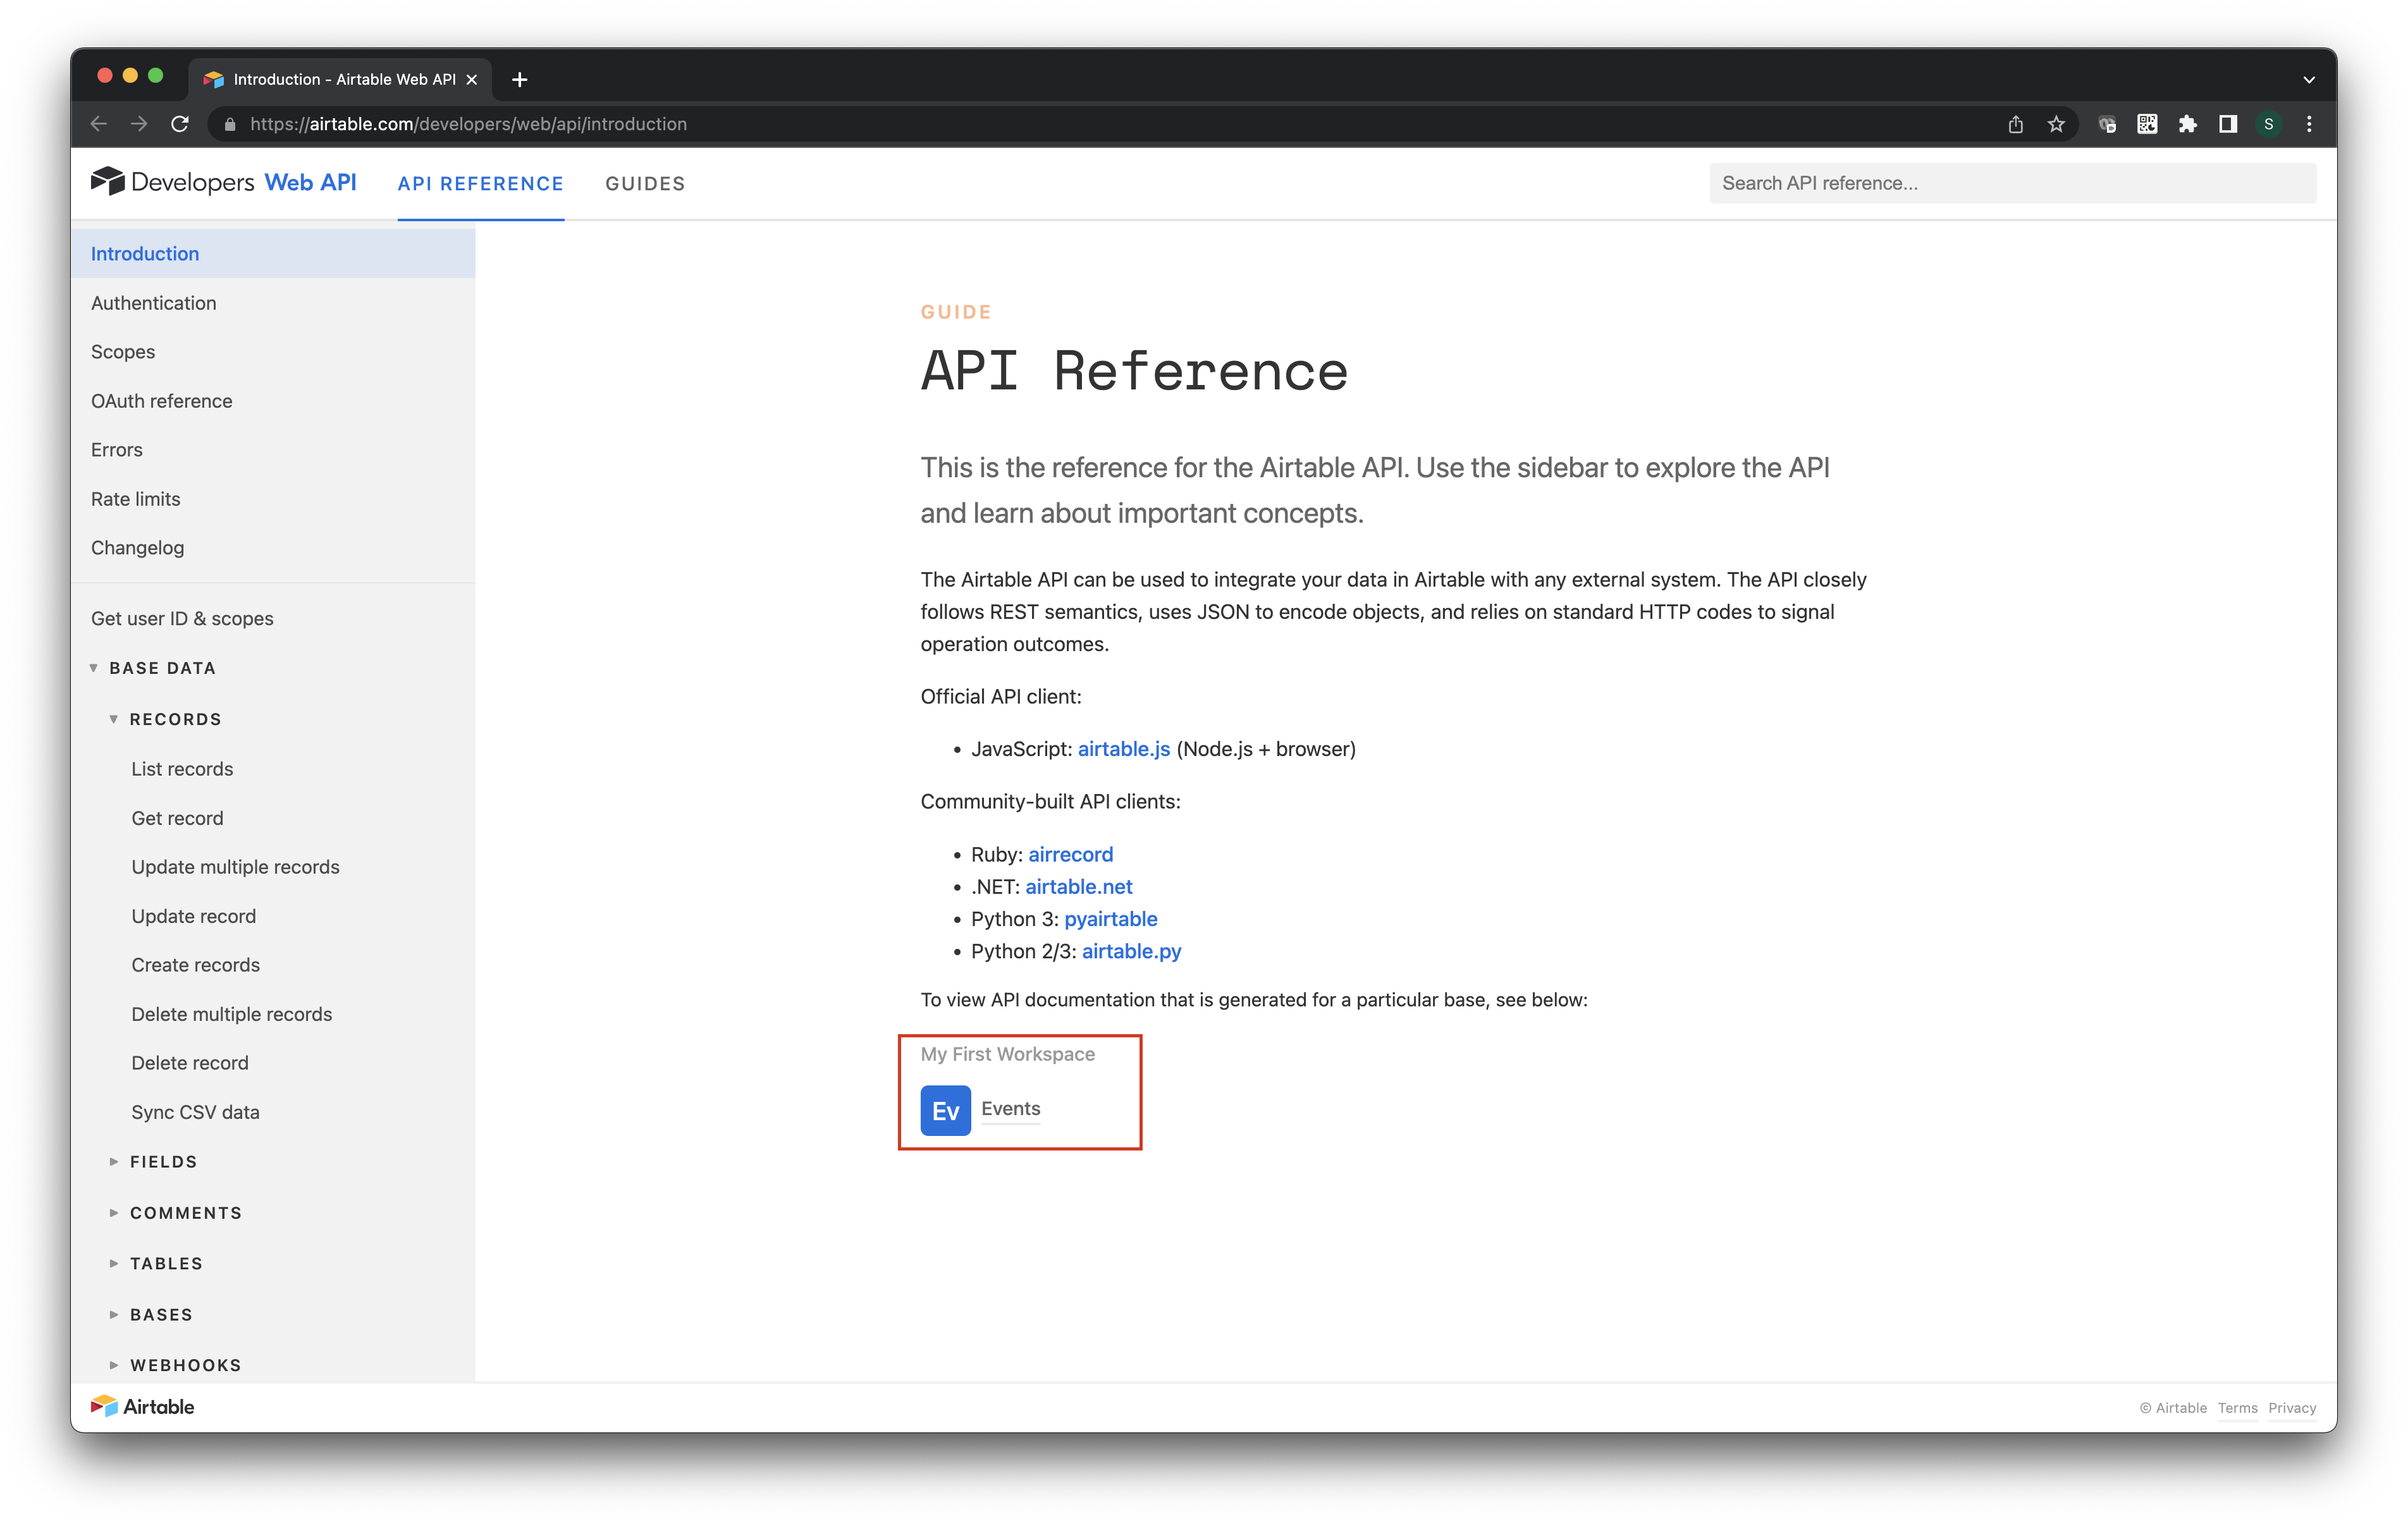Viewport: 2408px width, 1526px height.
Task: Follow the pyairtable link
Action: point(1110,919)
